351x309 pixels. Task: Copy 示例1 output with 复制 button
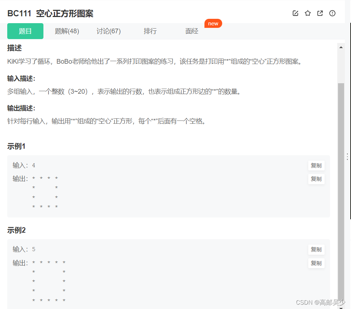pos(316,179)
